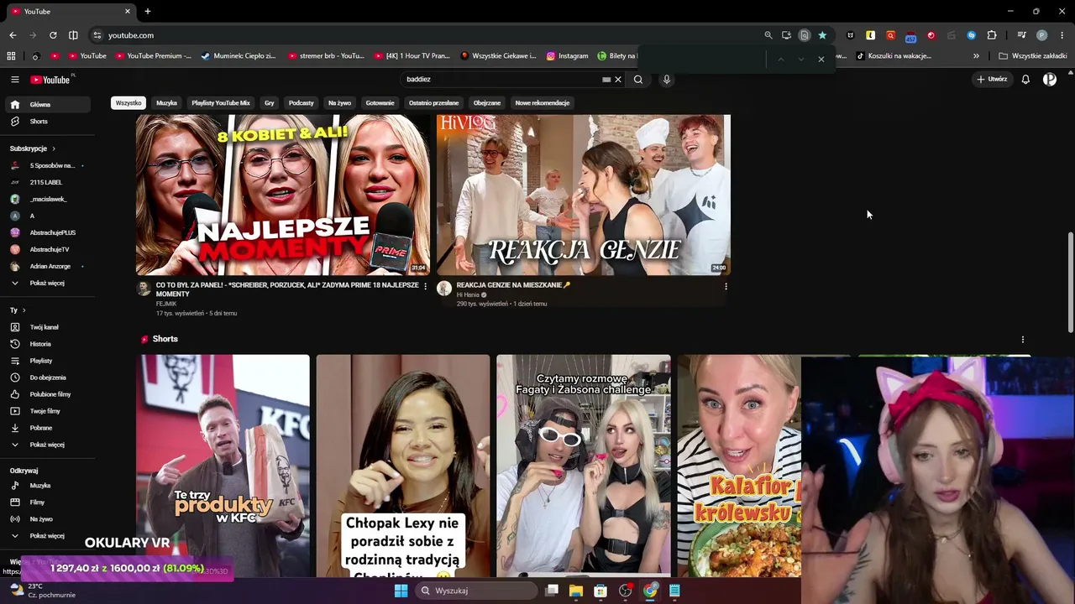This screenshot has height=604, width=1075.
Task: Open the Chrome extensions puzzle icon
Action: [x=992, y=35]
